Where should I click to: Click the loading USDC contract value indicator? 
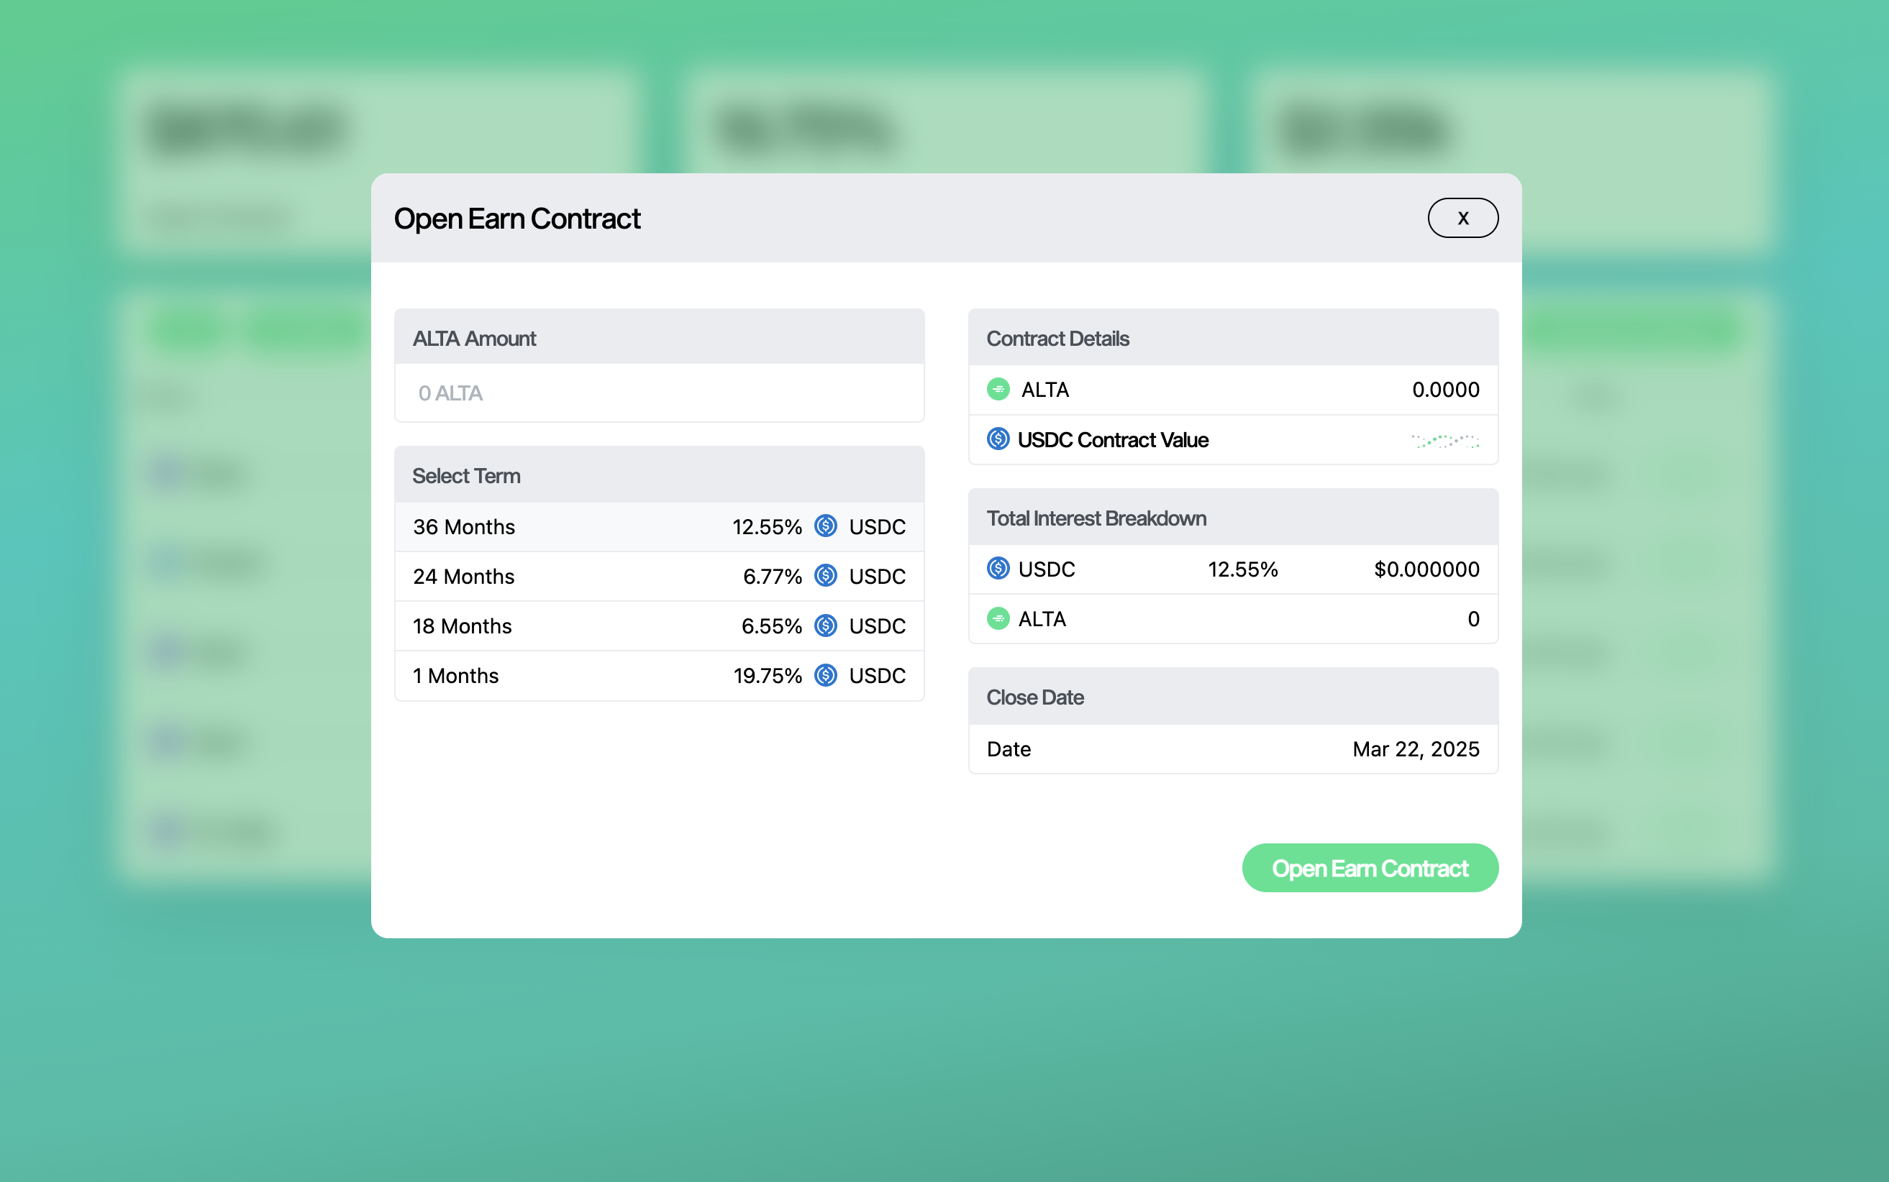[1444, 441]
